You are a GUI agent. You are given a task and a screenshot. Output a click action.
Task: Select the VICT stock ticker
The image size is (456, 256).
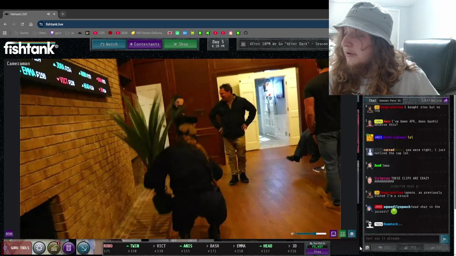click(x=159, y=248)
